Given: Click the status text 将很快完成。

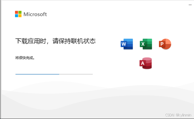Looking at the screenshot, I should [x=25, y=58].
